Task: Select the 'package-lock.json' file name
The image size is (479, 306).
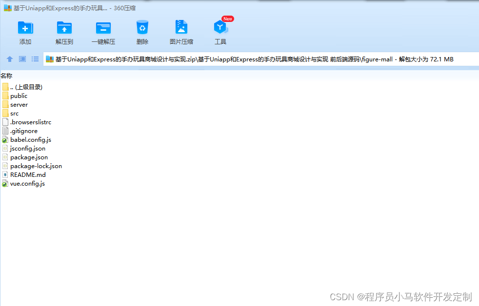Action: (36, 166)
